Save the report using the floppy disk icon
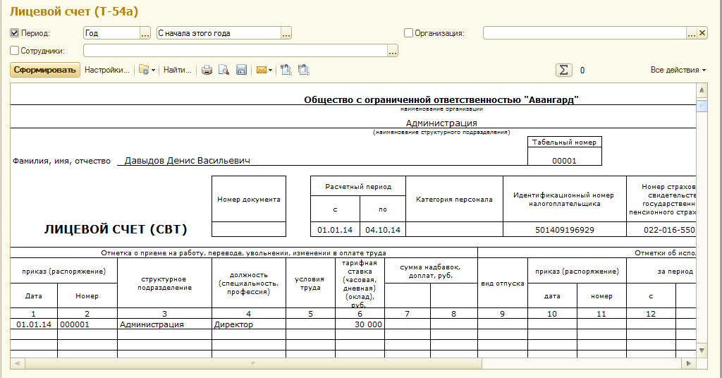Viewport: 722px width, 378px height. (x=241, y=70)
